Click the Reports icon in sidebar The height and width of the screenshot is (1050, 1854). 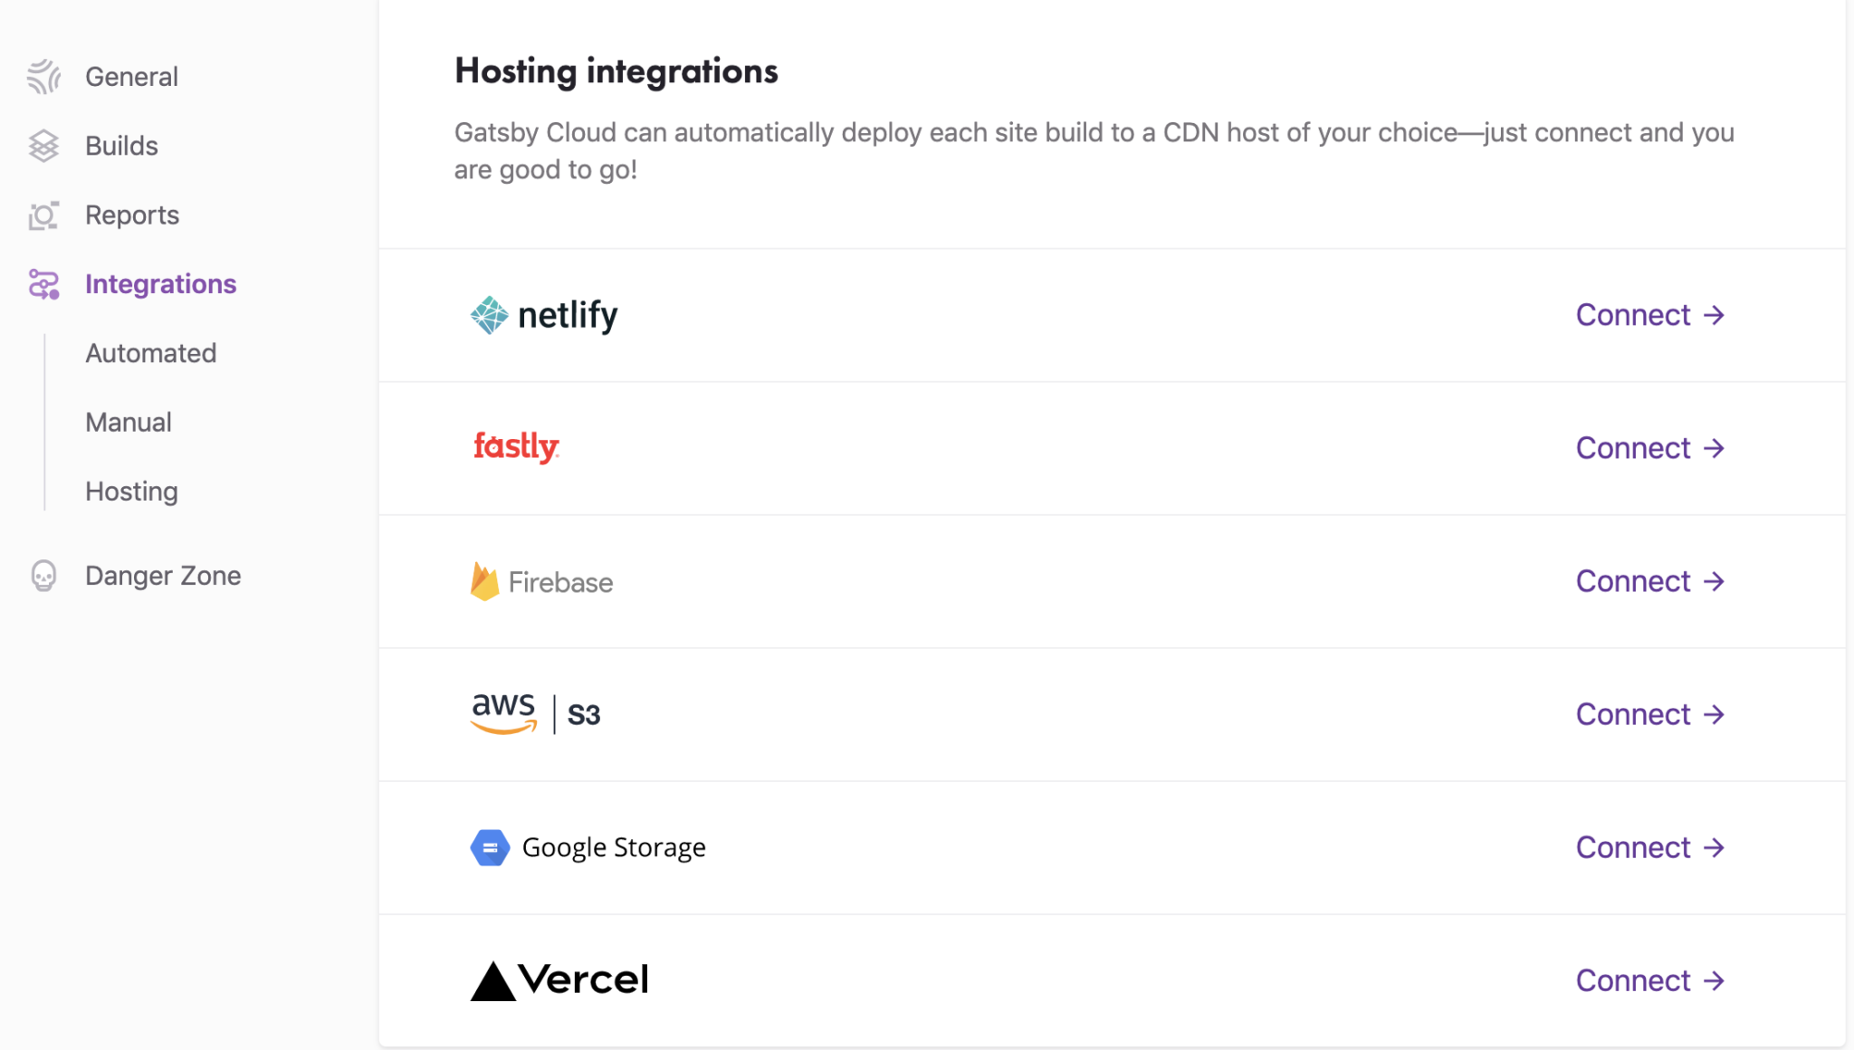click(x=43, y=215)
